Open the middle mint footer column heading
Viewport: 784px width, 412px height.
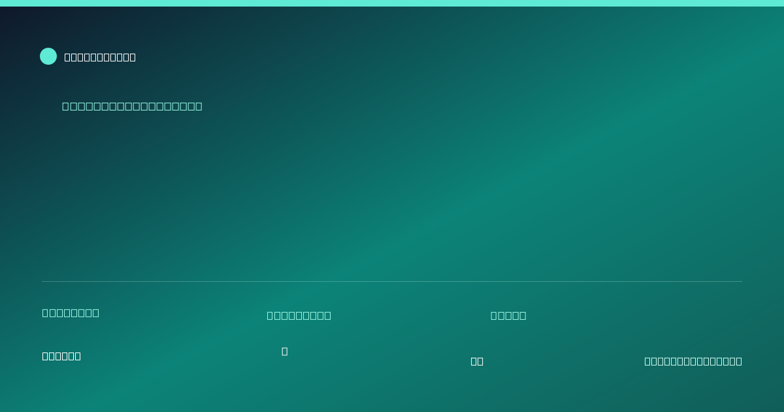(x=299, y=315)
